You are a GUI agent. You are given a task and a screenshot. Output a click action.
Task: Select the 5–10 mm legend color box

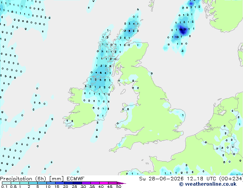point(42,183)
